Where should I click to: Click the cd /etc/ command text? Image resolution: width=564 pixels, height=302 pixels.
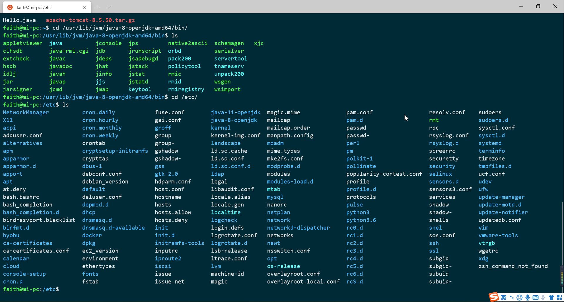point(184,97)
